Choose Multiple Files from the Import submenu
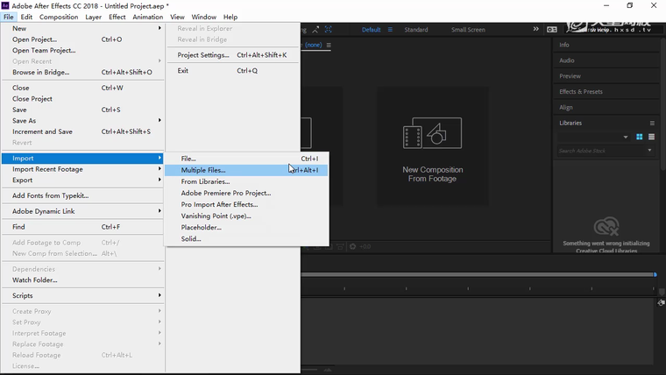The height and width of the screenshot is (375, 666). coord(203,170)
